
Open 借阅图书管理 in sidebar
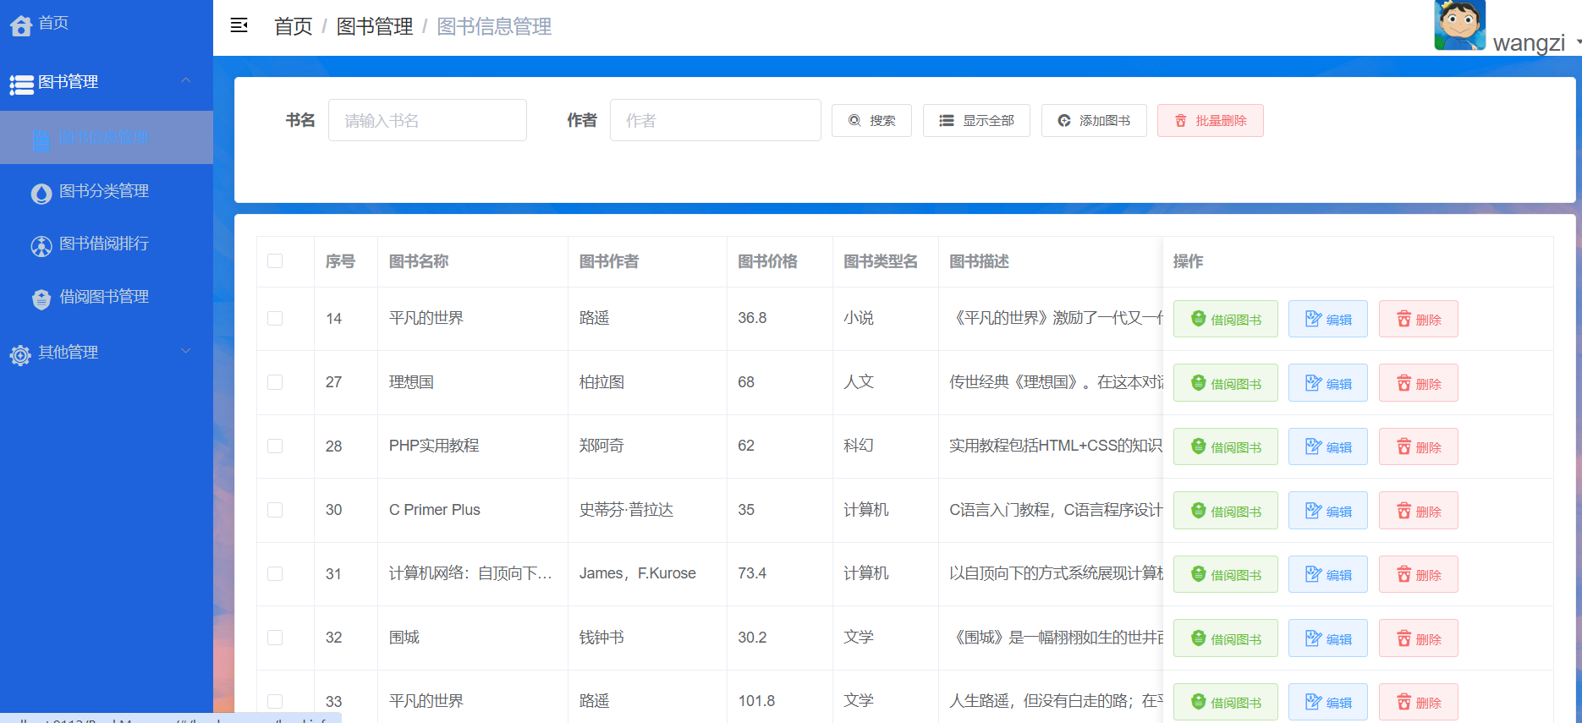(107, 297)
